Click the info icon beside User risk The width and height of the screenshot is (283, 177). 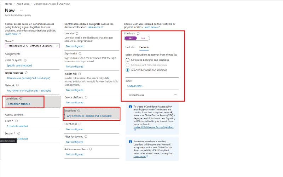tap(77, 33)
